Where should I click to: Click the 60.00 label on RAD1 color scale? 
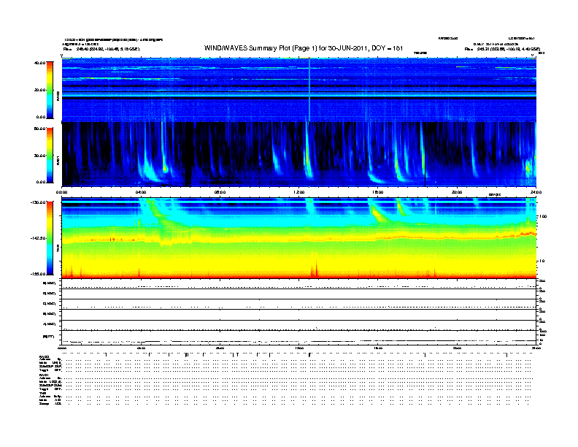pyautogui.click(x=40, y=129)
